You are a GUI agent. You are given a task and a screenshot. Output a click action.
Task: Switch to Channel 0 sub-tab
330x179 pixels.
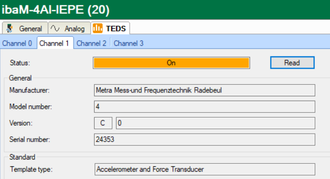[17, 43]
